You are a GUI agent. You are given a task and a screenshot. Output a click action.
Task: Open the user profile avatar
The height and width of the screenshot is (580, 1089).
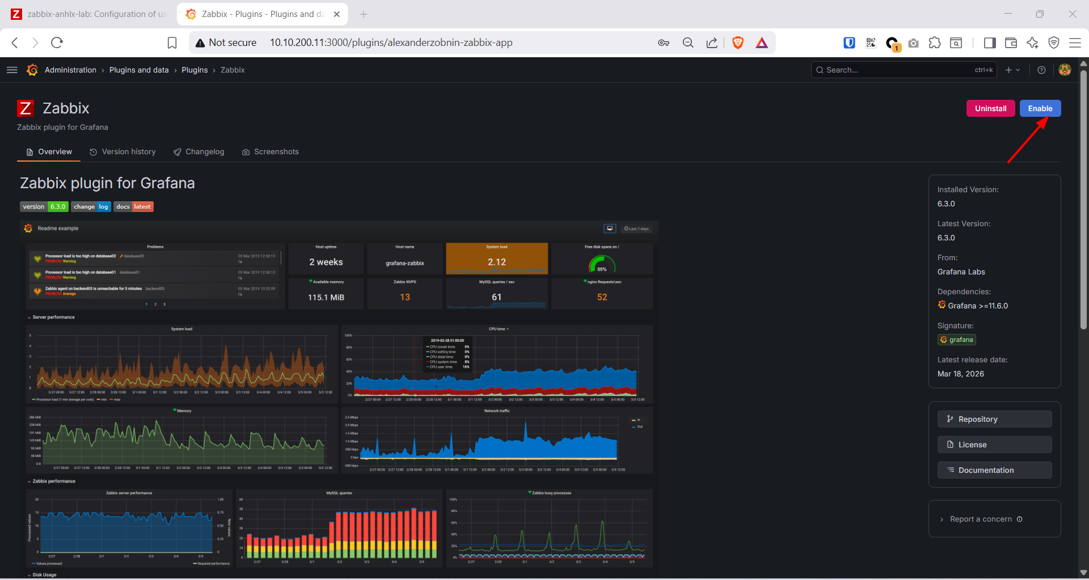click(x=1065, y=70)
